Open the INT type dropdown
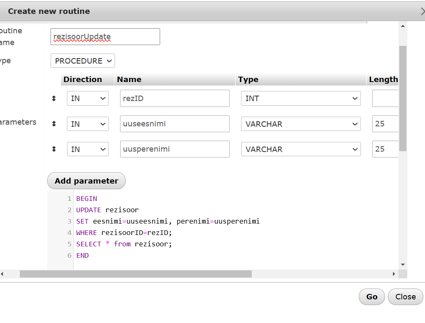Screen dimensions: 425x323 (x=301, y=99)
